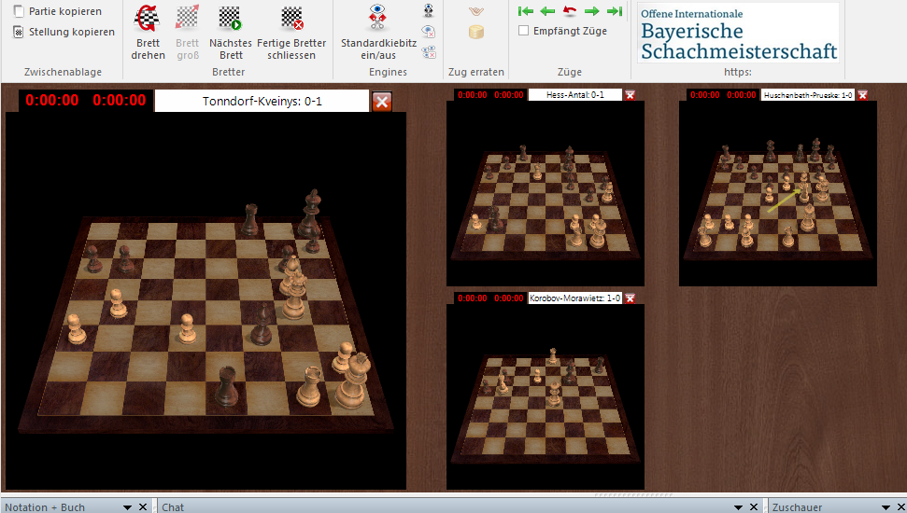Jump to the first move
This screenshot has height=513, width=907.
point(527,11)
